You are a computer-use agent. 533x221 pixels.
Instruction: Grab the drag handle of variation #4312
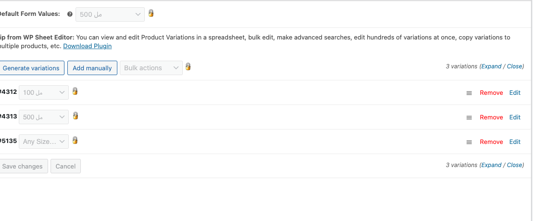(x=469, y=93)
